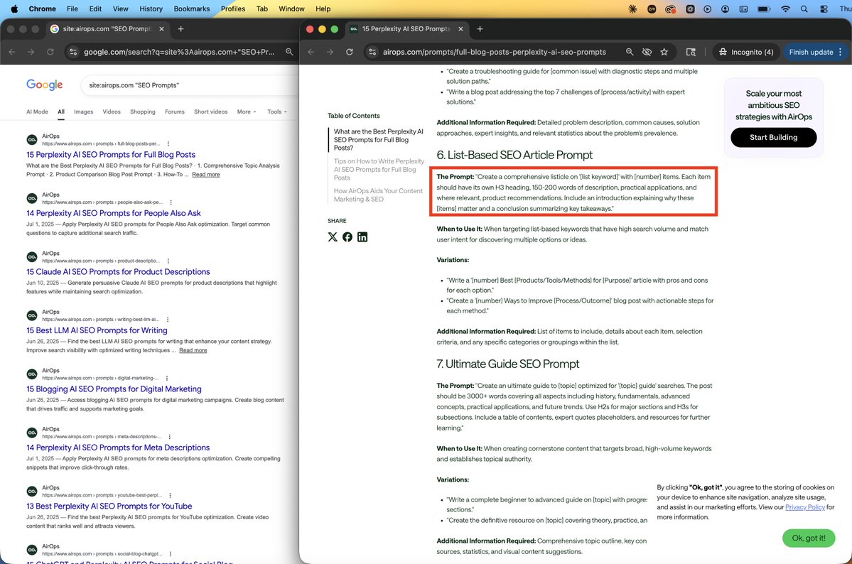Expand the More dropdown in Google
The width and height of the screenshot is (852, 564).
tap(246, 112)
